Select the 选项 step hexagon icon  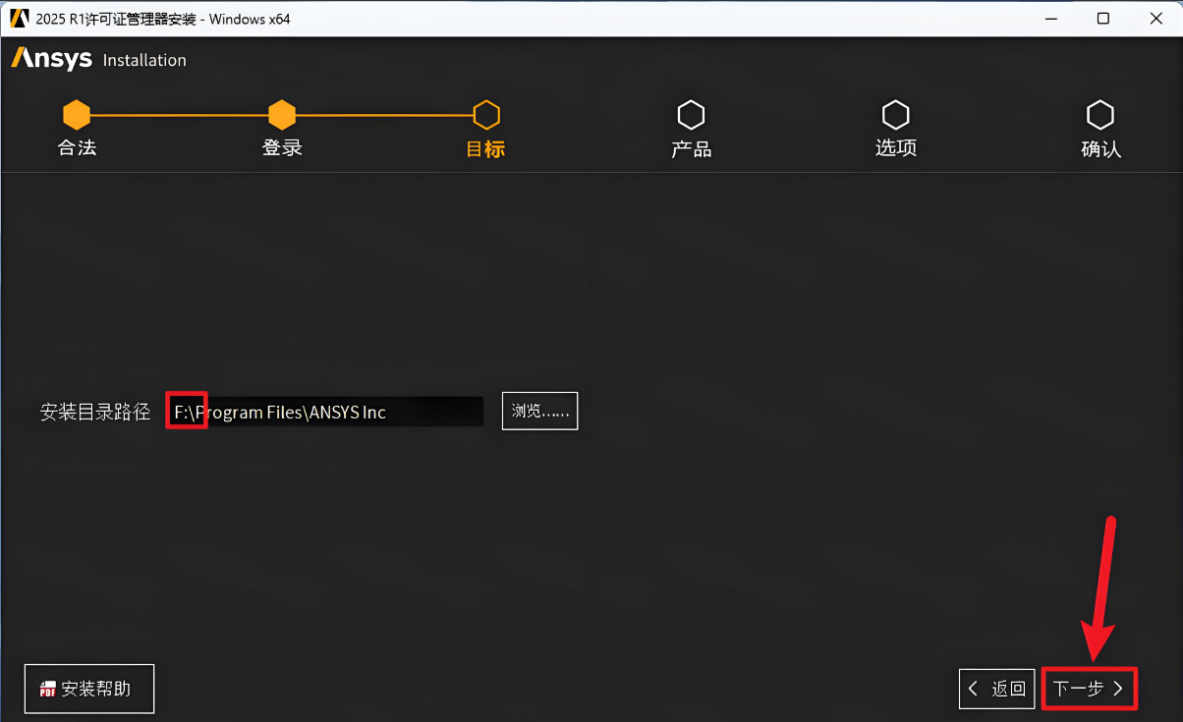[895, 115]
